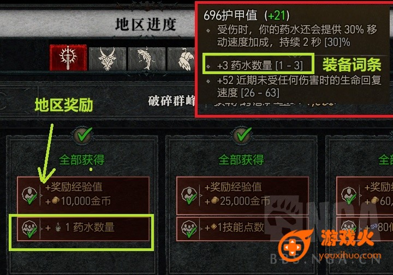
Task: Click gold coin icon next to 10,000金币
Action: tap(56, 200)
